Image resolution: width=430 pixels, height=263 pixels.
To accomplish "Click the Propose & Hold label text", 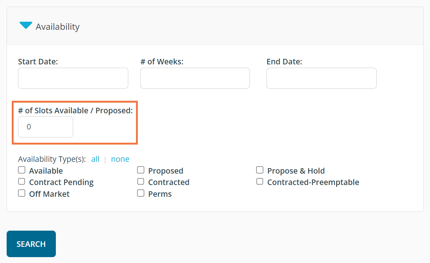I will tap(296, 171).
